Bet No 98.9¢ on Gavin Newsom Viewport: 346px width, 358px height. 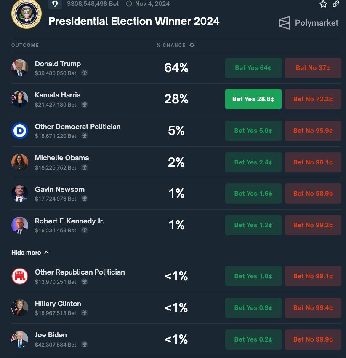click(313, 194)
